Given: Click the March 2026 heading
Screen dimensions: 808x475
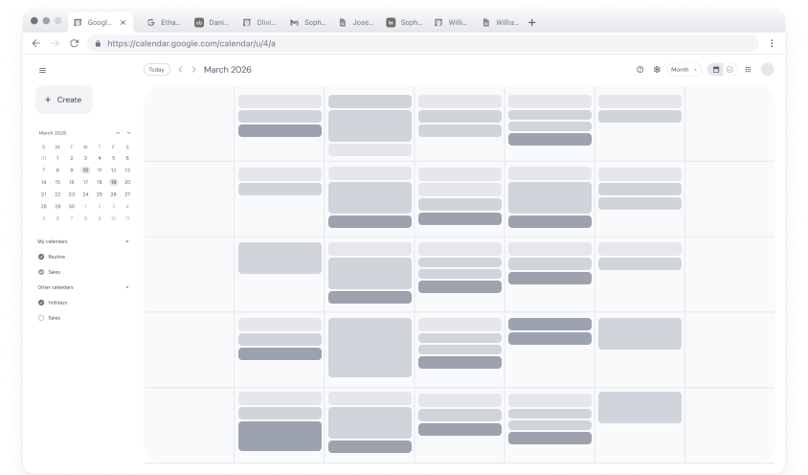Looking at the screenshot, I should [x=228, y=70].
